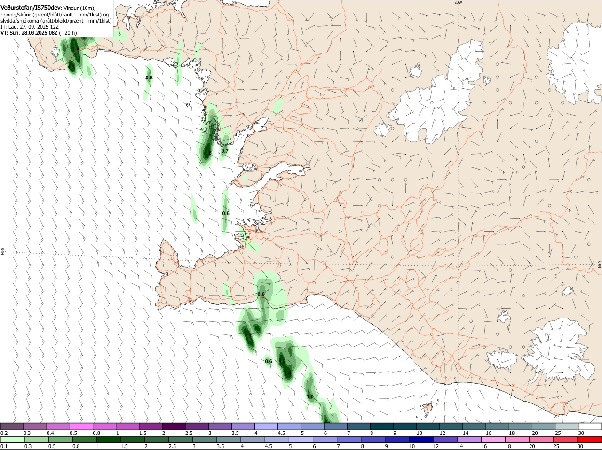602x450 pixels.
Task: Click the rain legend swatch between 1 and 1.5
Action: pos(108,440)
